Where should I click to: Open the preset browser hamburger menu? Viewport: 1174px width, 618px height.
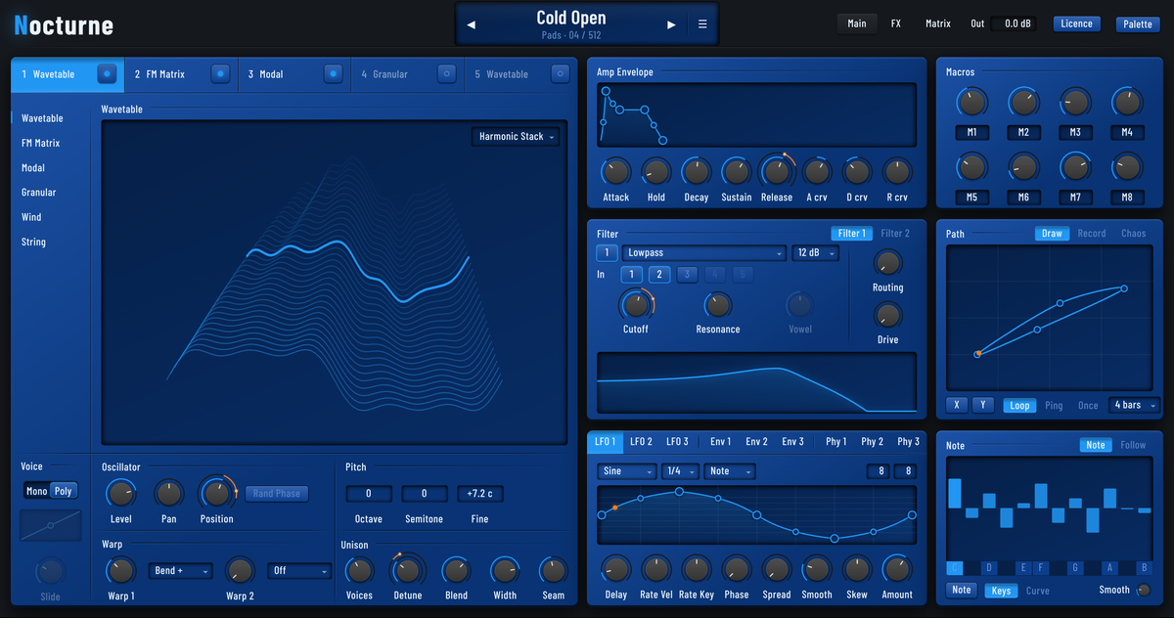(702, 24)
